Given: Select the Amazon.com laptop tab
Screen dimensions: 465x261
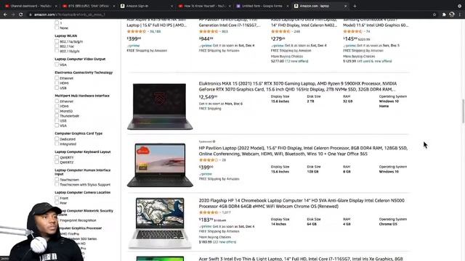Looking at the screenshot, I should tap(319, 6).
